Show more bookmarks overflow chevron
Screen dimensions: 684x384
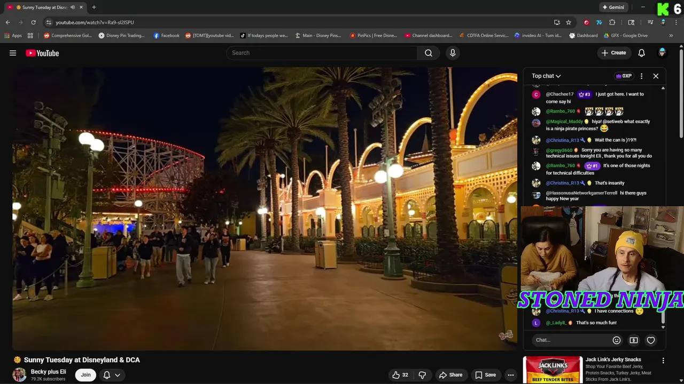[671, 36]
